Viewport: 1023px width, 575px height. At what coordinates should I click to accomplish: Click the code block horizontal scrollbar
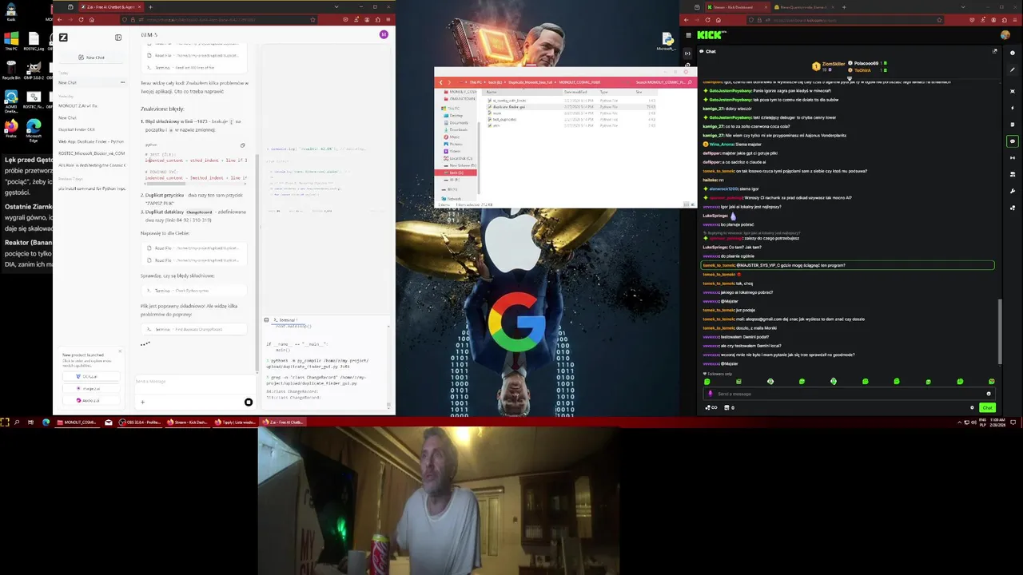pos(165,184)
